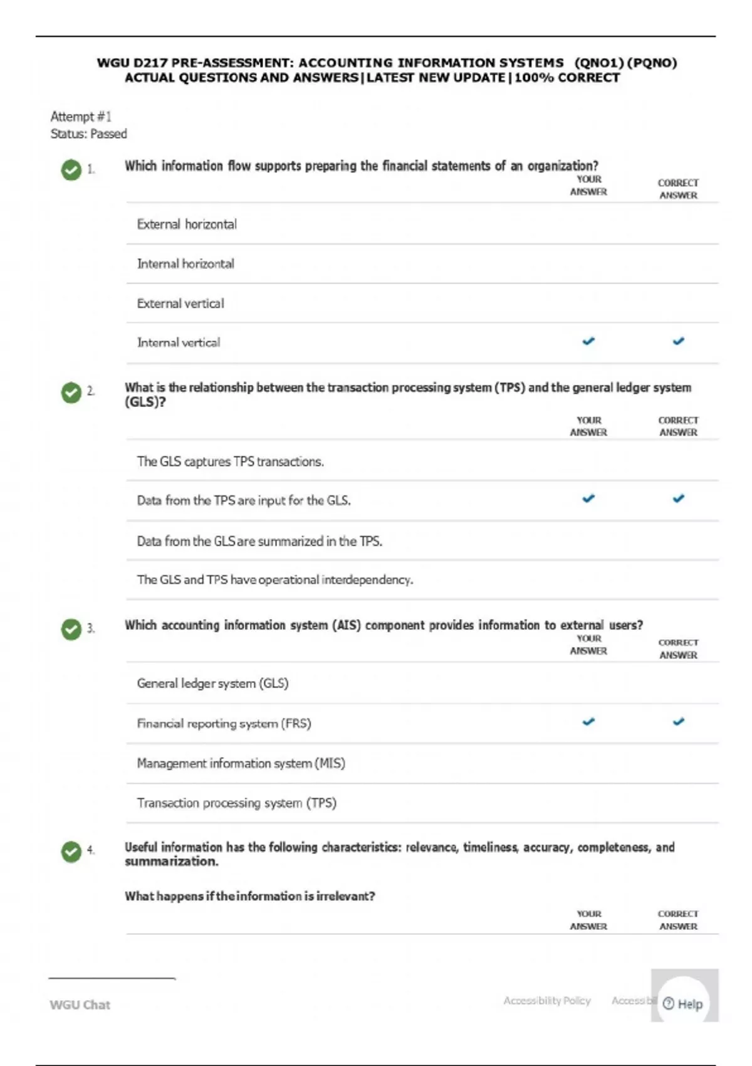Select the External horizontal answer option
Screen dimensions: 752x1066
pyautogui.click(x=187, y=224)
